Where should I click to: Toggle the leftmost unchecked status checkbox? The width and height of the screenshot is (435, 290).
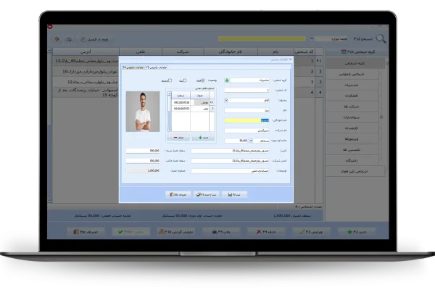pos(170,80)
